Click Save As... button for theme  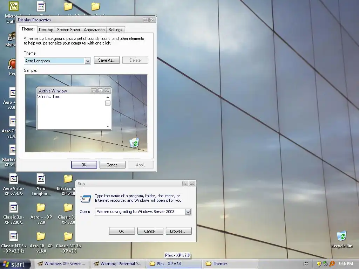point(107,60)
